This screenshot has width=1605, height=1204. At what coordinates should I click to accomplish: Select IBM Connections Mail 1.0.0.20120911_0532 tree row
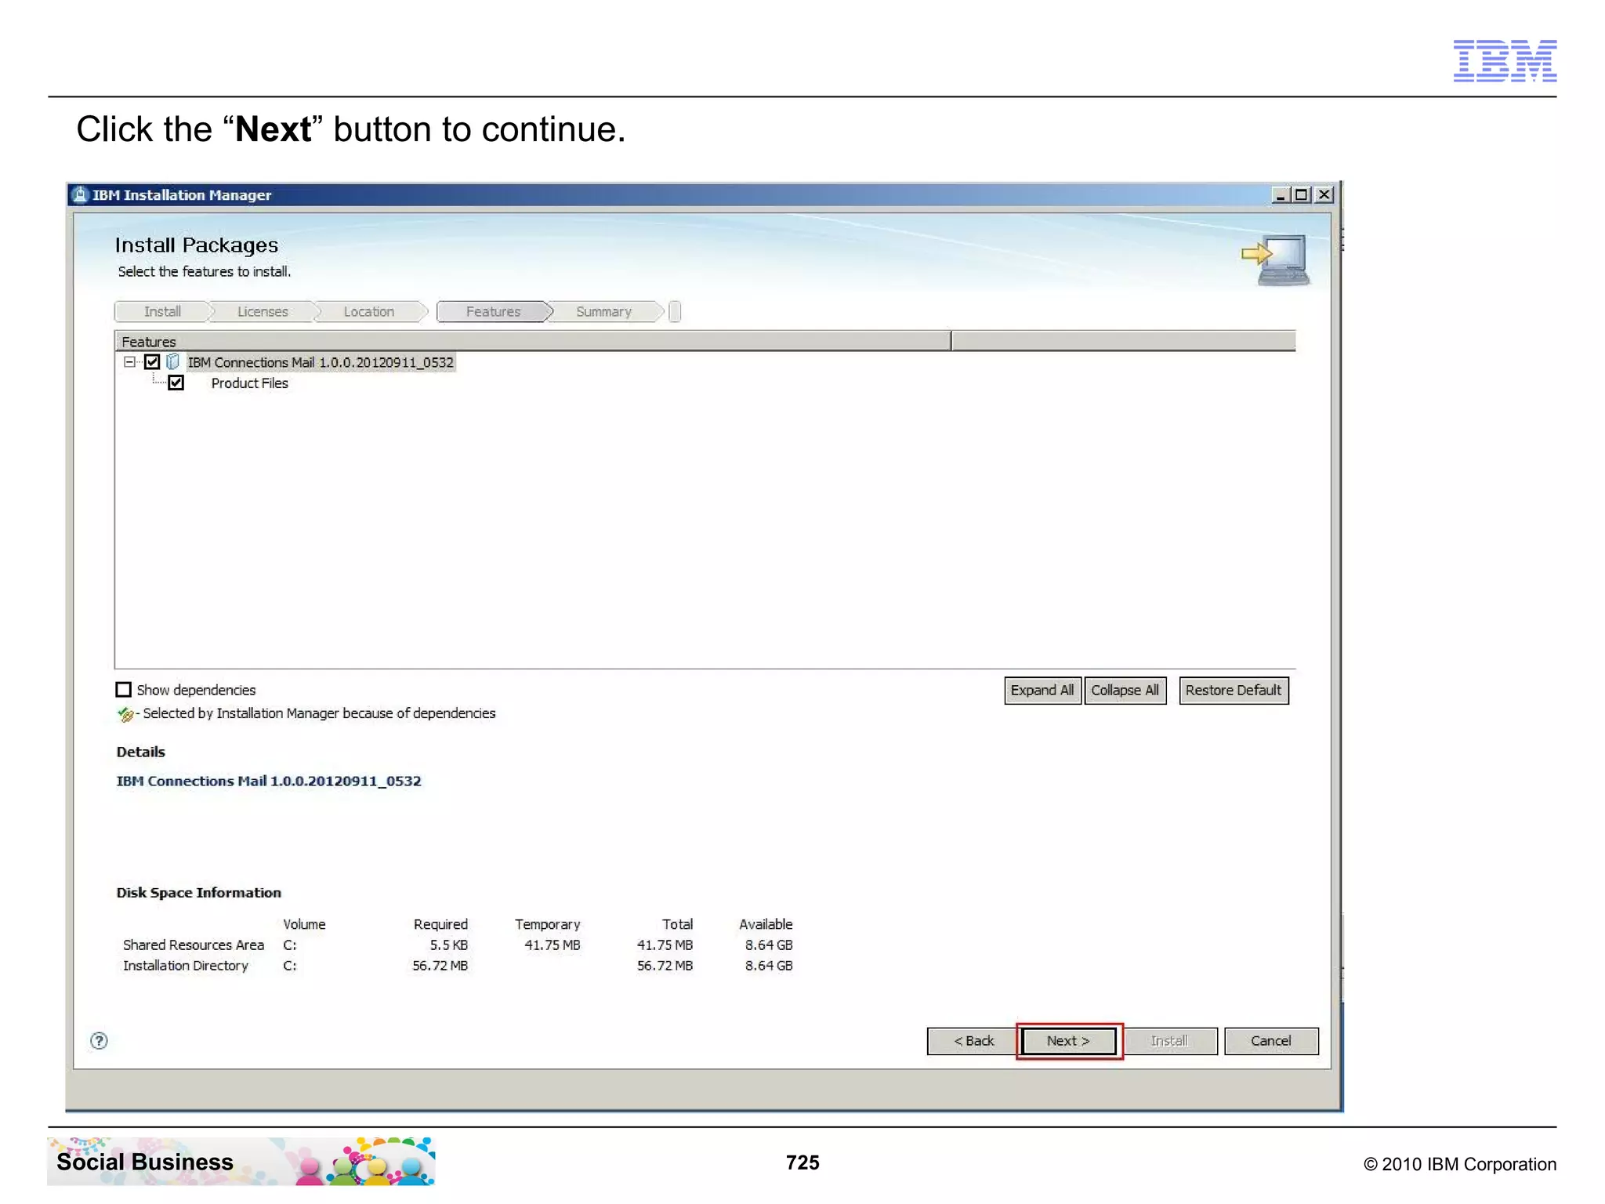click(320, 362)
